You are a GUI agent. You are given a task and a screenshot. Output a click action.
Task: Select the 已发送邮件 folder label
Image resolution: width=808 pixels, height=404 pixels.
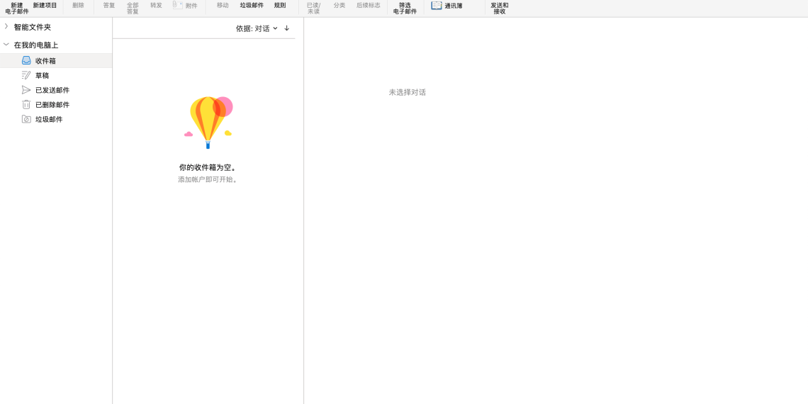coord(52,91)
